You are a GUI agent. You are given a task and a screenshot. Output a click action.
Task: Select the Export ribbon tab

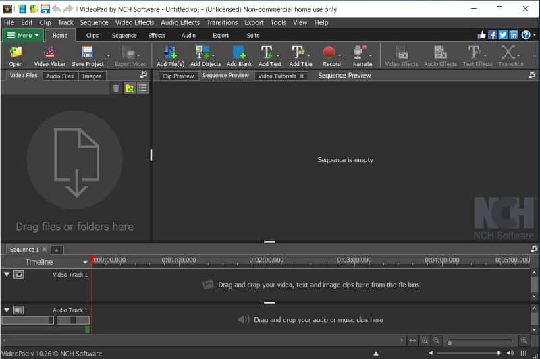click(221, 36)
